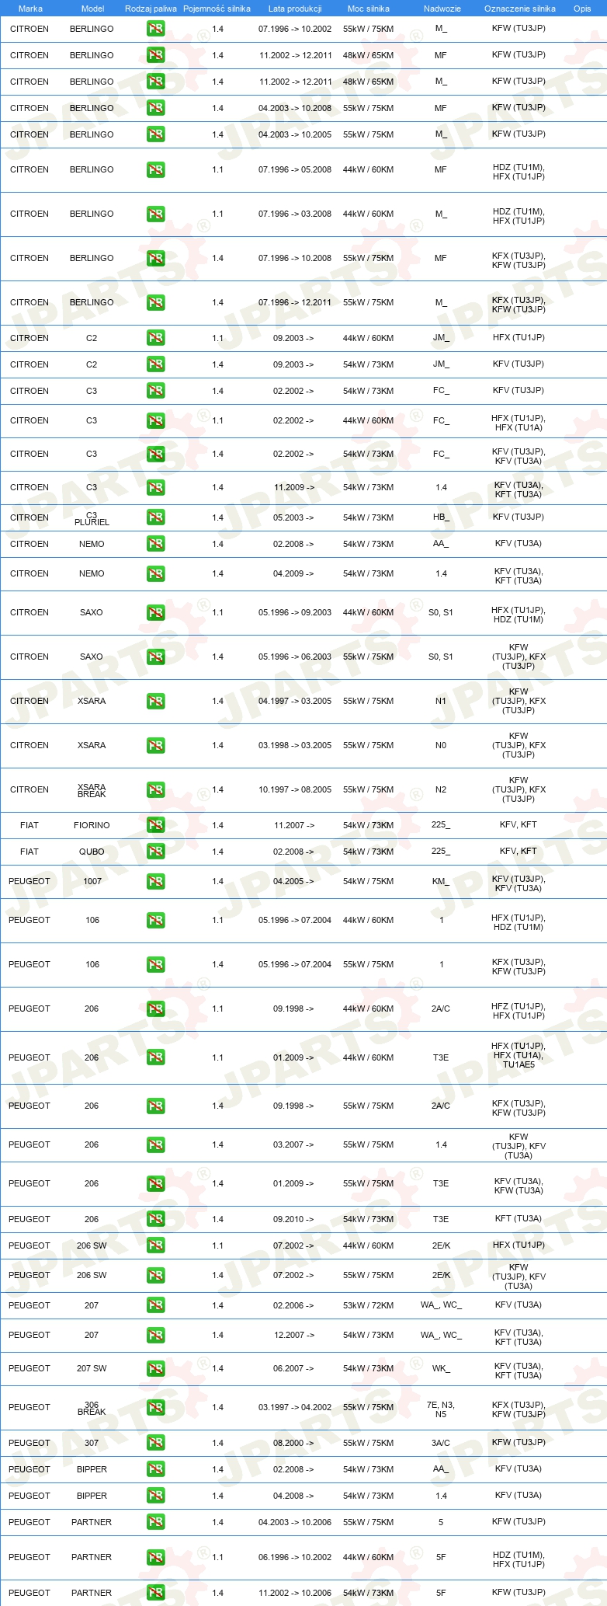Click petrol icon in Citroen C3 1.1 row

coord(155,421)
